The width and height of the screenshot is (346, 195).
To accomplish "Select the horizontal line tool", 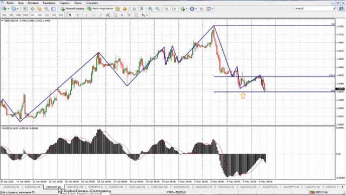I will pyautogui.click(x=94, y=15).
